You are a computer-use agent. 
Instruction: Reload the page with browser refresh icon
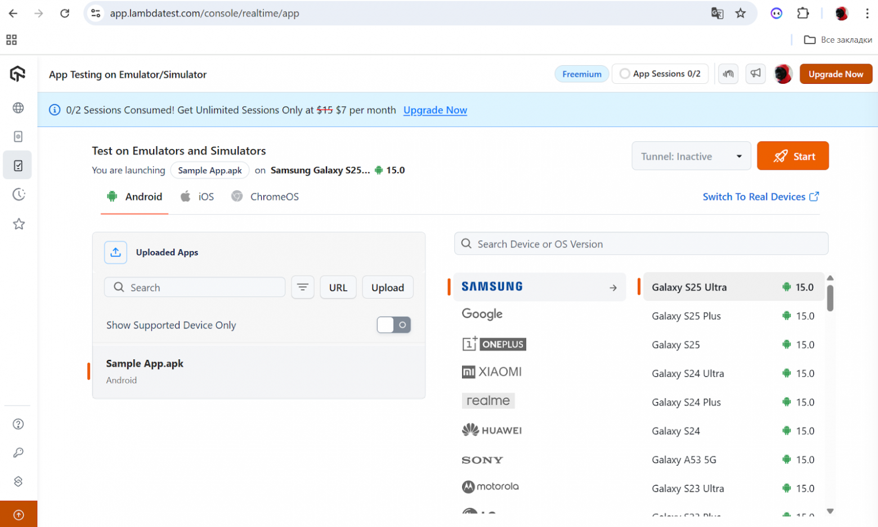click(x=65, y=13)
